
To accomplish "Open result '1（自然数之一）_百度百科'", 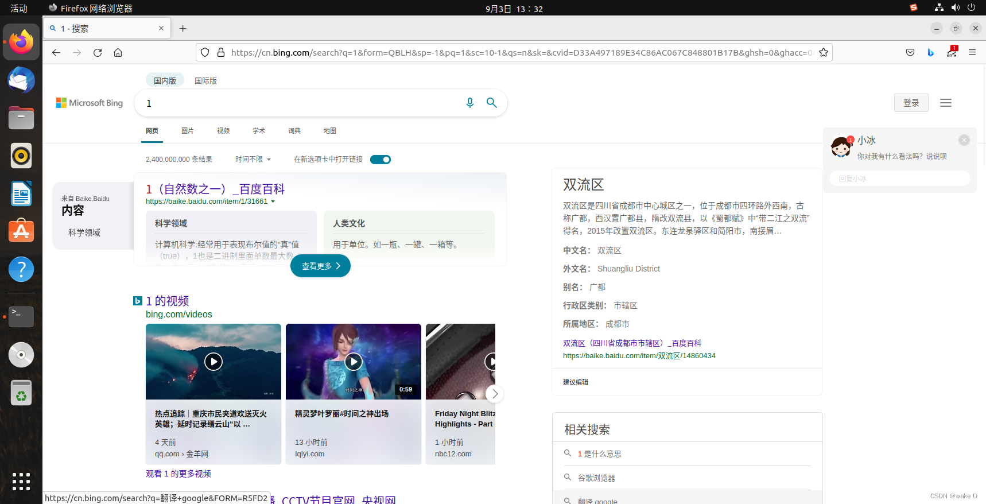I will [215, 189].
